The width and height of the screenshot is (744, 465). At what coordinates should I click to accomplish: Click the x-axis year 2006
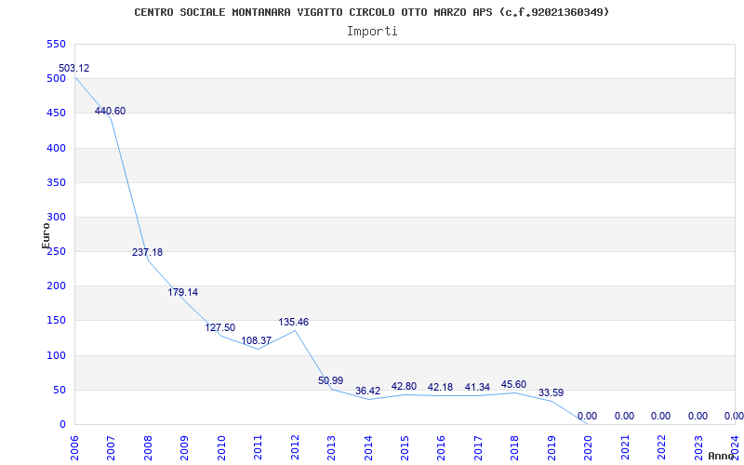point(74,447)
